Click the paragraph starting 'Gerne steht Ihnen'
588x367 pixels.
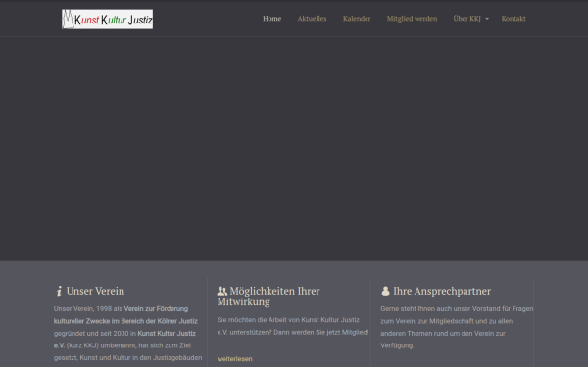[457, 327]
